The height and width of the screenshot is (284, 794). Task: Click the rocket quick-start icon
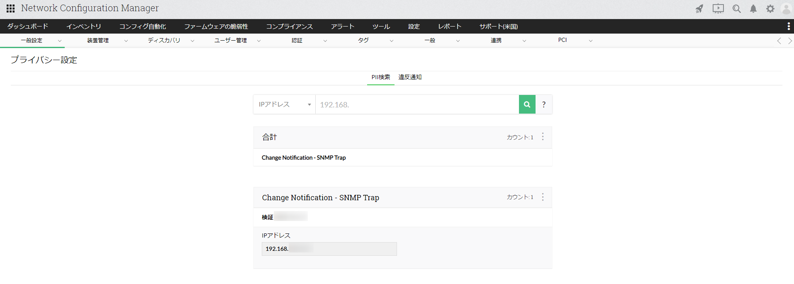click(x=699, y=9)
